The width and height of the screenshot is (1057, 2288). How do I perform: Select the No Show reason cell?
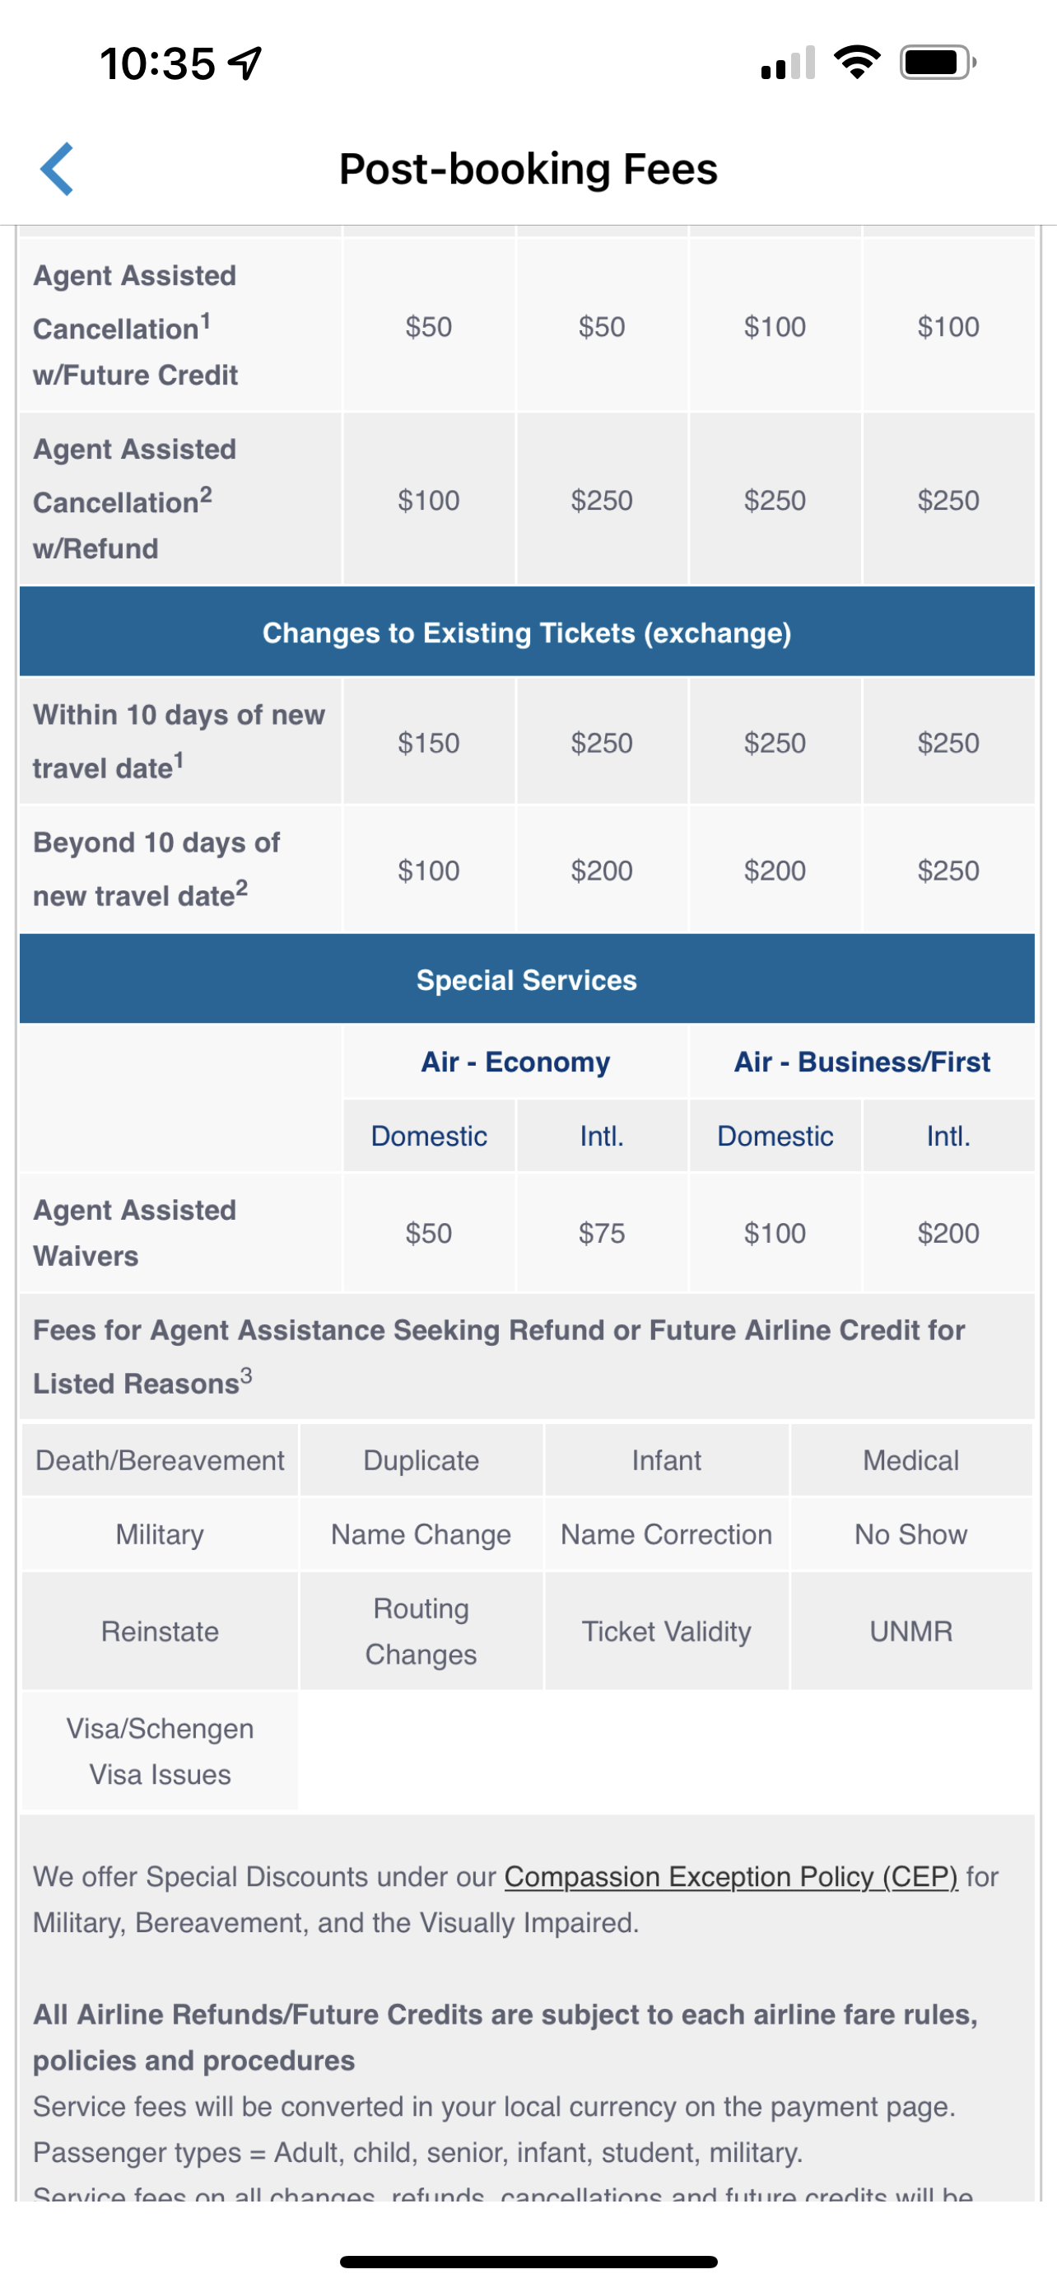910,1534
